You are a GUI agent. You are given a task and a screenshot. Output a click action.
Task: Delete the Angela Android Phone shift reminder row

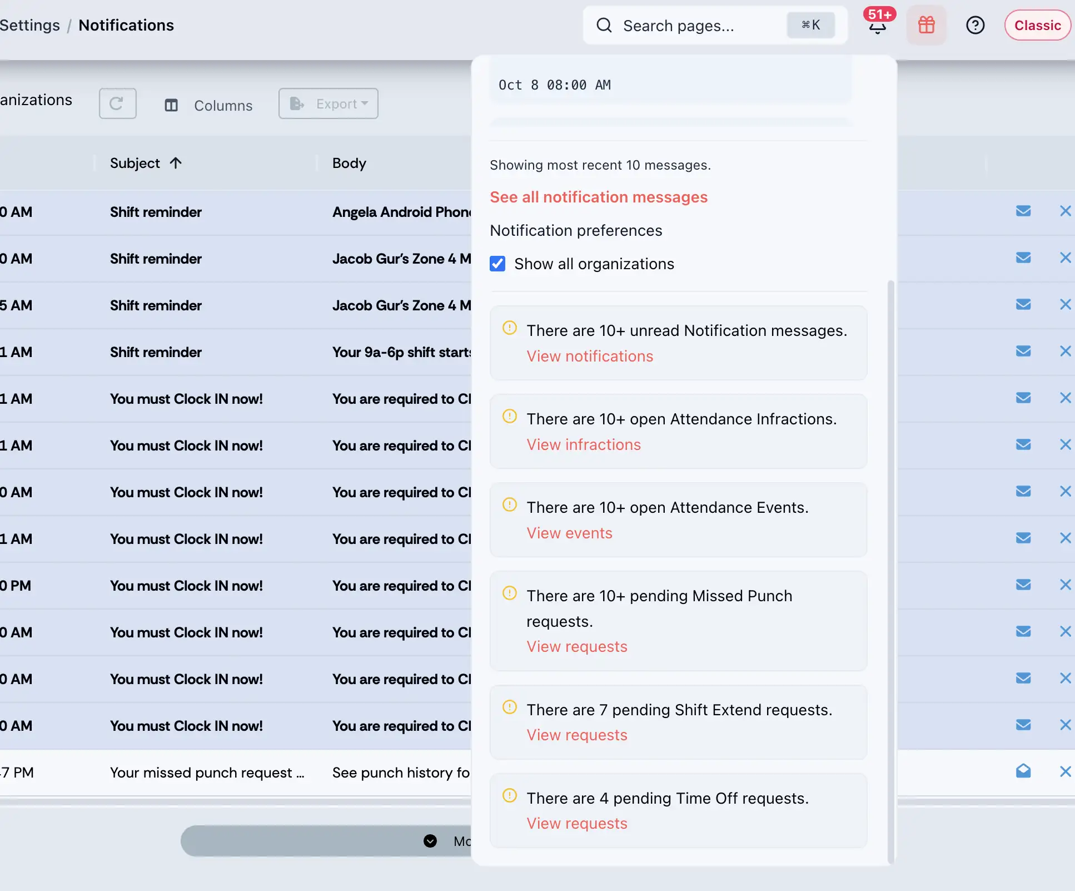click(x=1065, y=211)
